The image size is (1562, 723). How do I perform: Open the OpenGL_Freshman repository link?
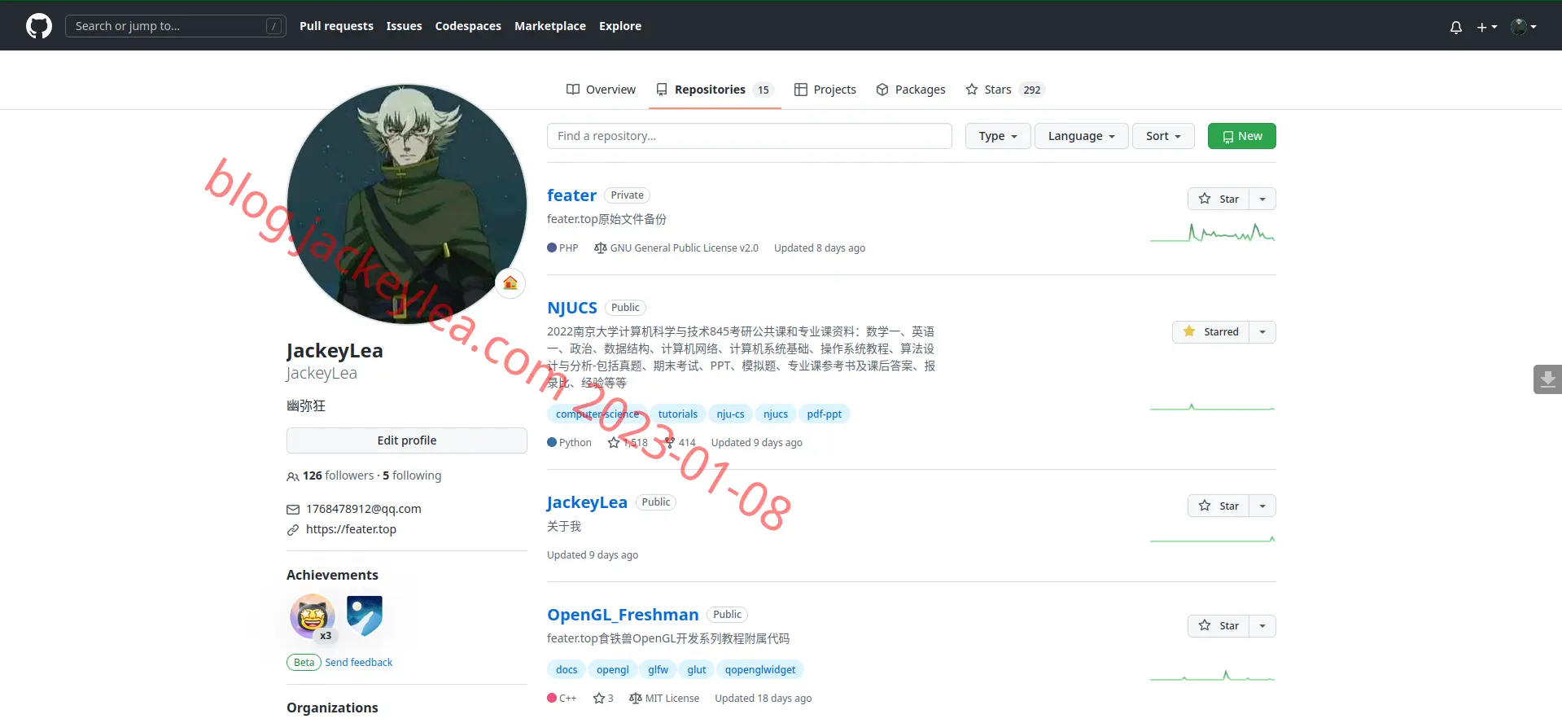click(x=623, y=615)
